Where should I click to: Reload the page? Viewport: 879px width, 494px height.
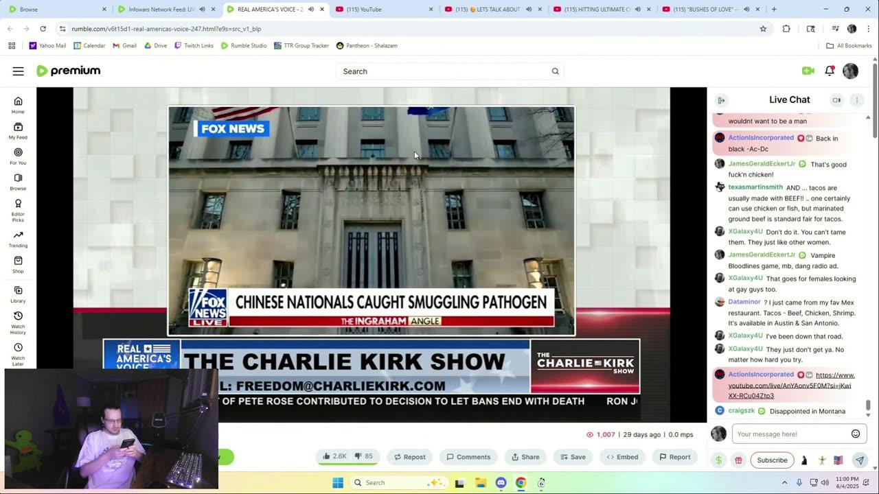click(43, 29)
